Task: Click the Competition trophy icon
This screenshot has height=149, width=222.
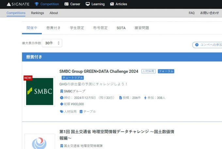Action: click(x=37, y=4)
